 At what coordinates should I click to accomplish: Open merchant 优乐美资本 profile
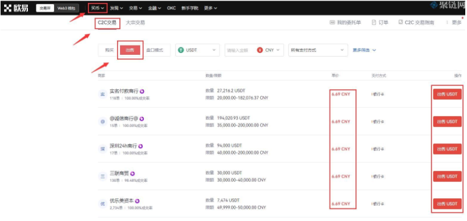121,201
